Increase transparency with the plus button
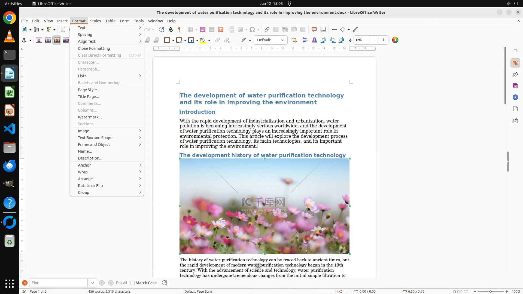Image resolution: width=523 pixels, height=294 pixels. click(383, 40)
